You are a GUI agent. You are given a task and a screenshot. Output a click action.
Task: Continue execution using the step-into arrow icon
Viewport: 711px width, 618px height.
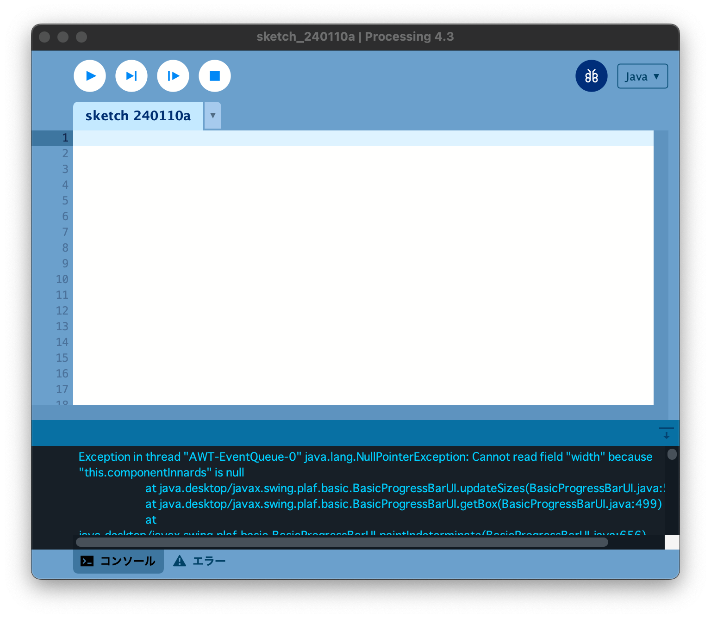[173, 75]
